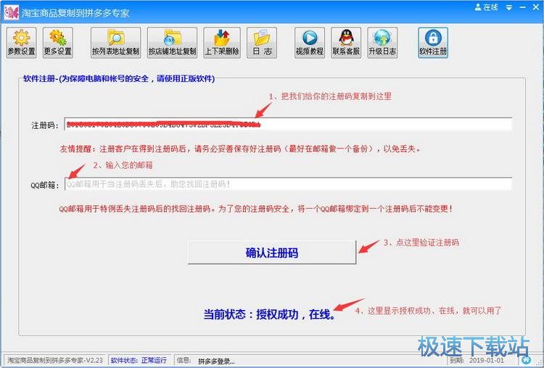Open 参数设置 parameter settings
Image resolution: width=544 pixels, height=368 pixels.
tap(21, 43)
